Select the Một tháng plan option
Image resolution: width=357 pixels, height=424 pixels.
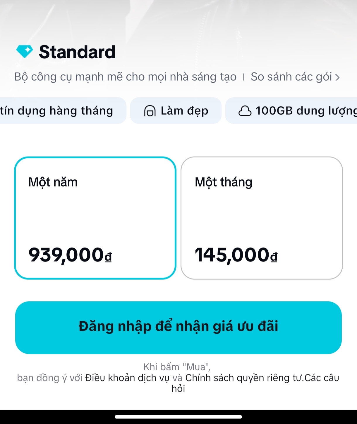click(262, 218)
